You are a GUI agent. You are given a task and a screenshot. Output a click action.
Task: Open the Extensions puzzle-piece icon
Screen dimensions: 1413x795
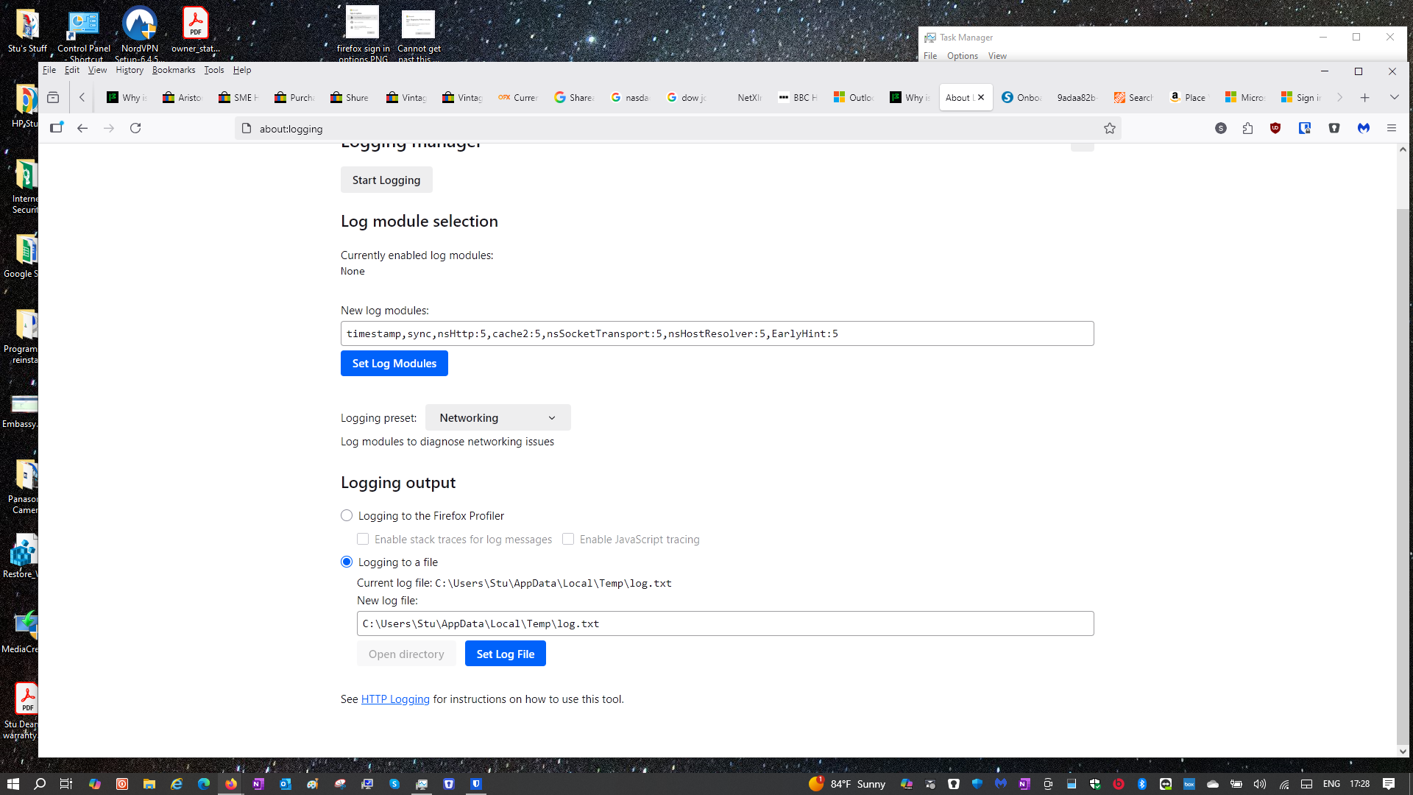[x=1247, y=129]
